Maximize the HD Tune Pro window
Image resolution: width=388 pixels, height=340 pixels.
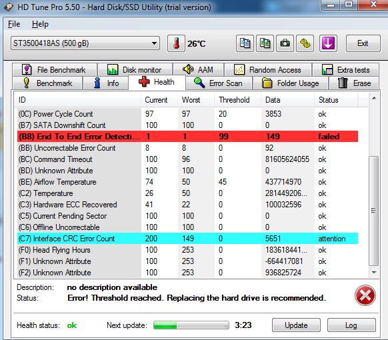pos(349,5)
